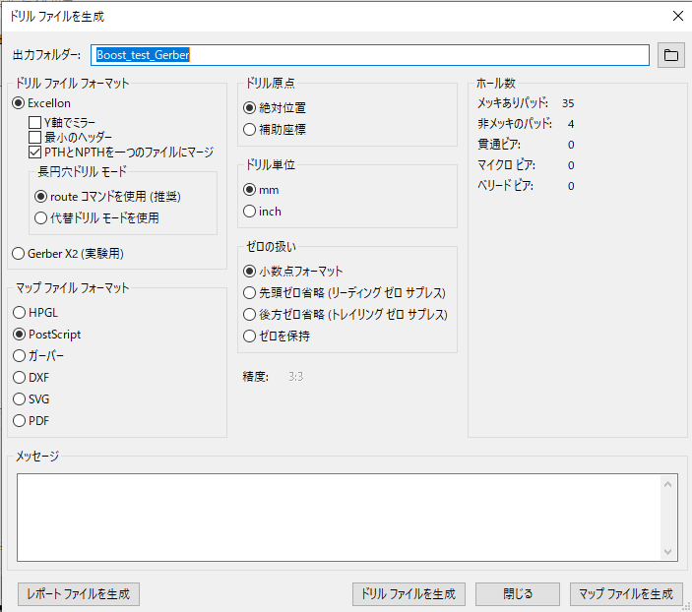Select SVG map file format
This screenshot has height=612, width=692.
[x=31, y=399]
